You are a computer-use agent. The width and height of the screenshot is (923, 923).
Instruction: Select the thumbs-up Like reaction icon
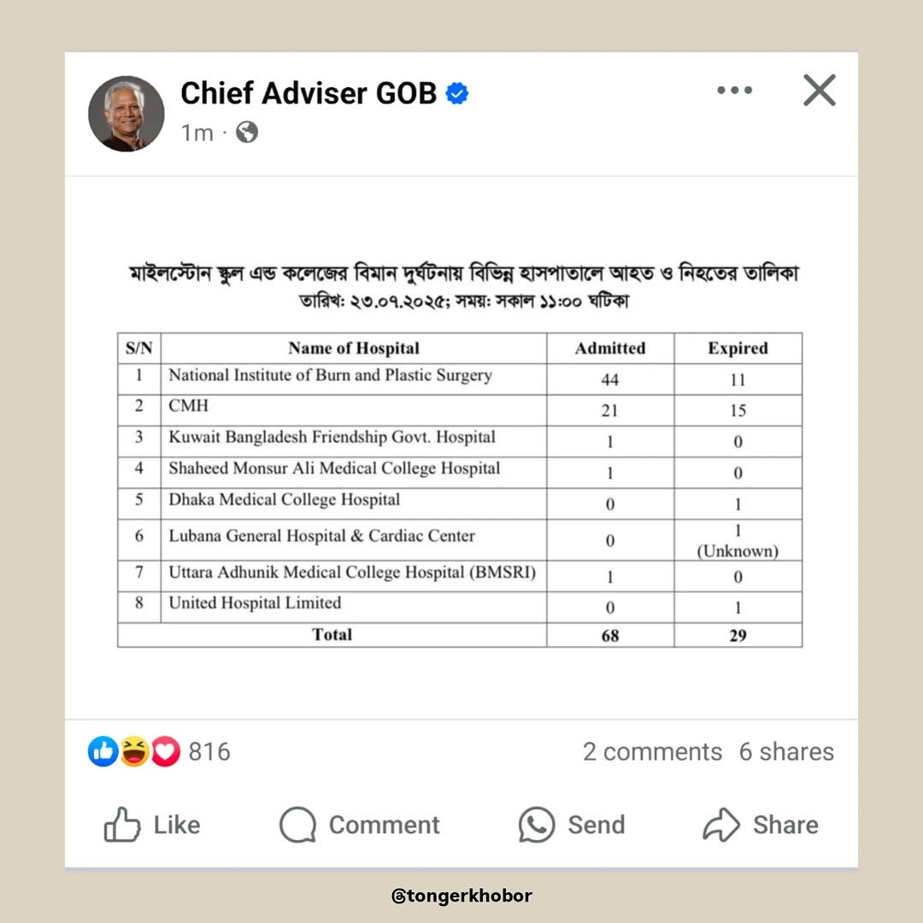103,751
